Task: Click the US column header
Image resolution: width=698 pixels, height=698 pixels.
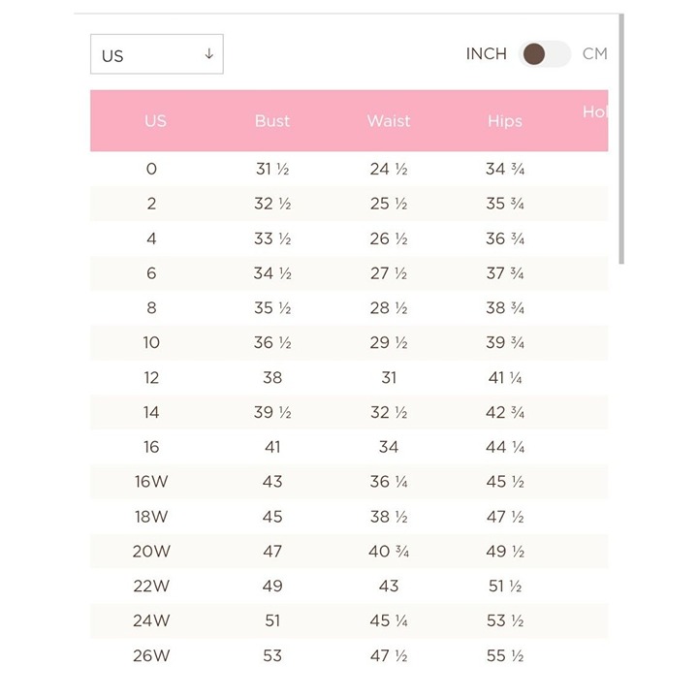Action: (x=155, y=120)
